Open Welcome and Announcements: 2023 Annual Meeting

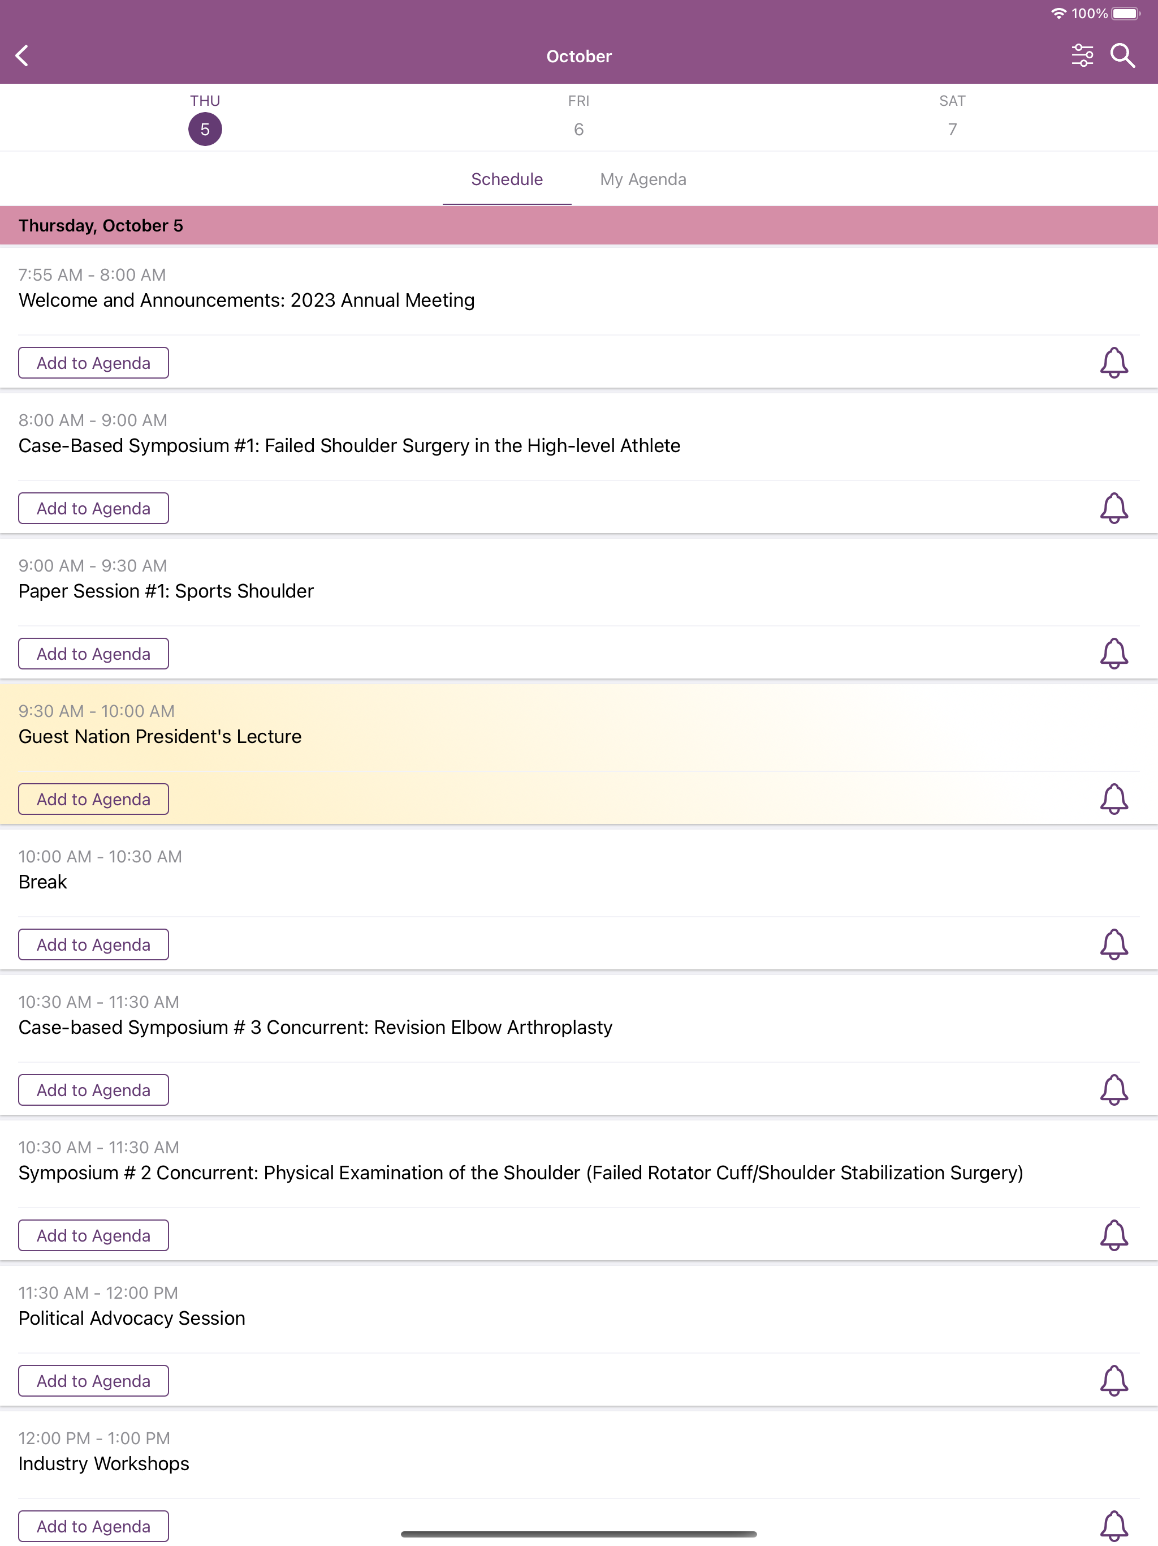[247, 300]
